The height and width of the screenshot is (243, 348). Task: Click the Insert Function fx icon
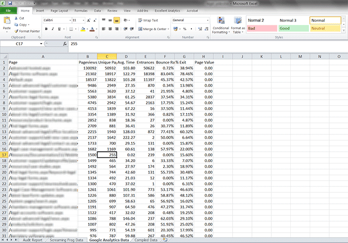click(65, 44)
